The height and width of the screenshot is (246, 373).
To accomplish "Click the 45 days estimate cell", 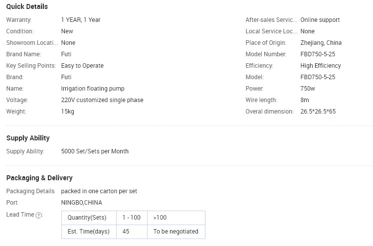I will (x=132, y=232).
